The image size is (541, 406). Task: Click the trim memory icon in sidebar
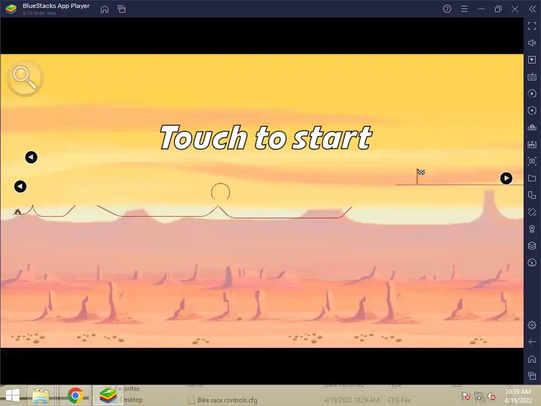click(x=532, y=127)
